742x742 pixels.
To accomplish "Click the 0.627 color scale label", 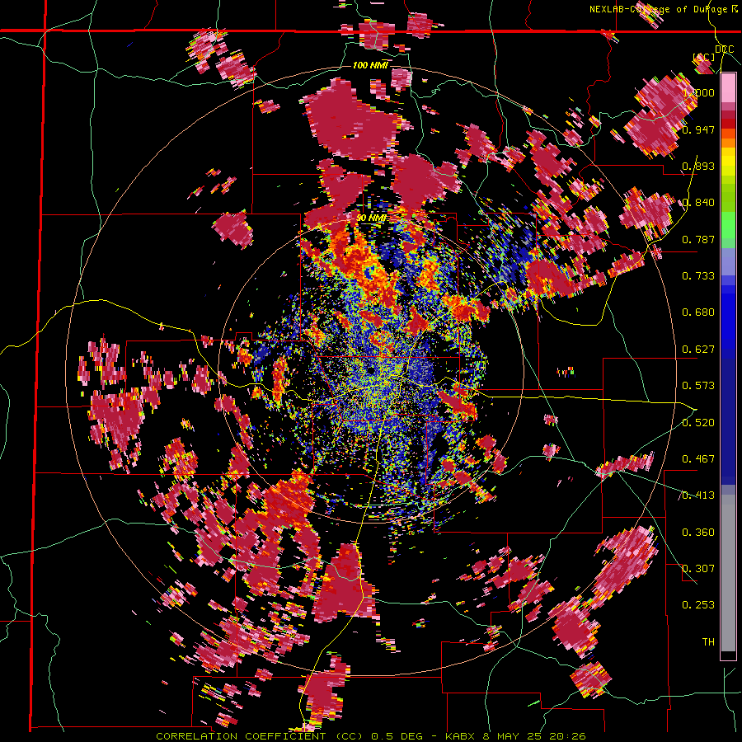I will (x=698, y=350).
